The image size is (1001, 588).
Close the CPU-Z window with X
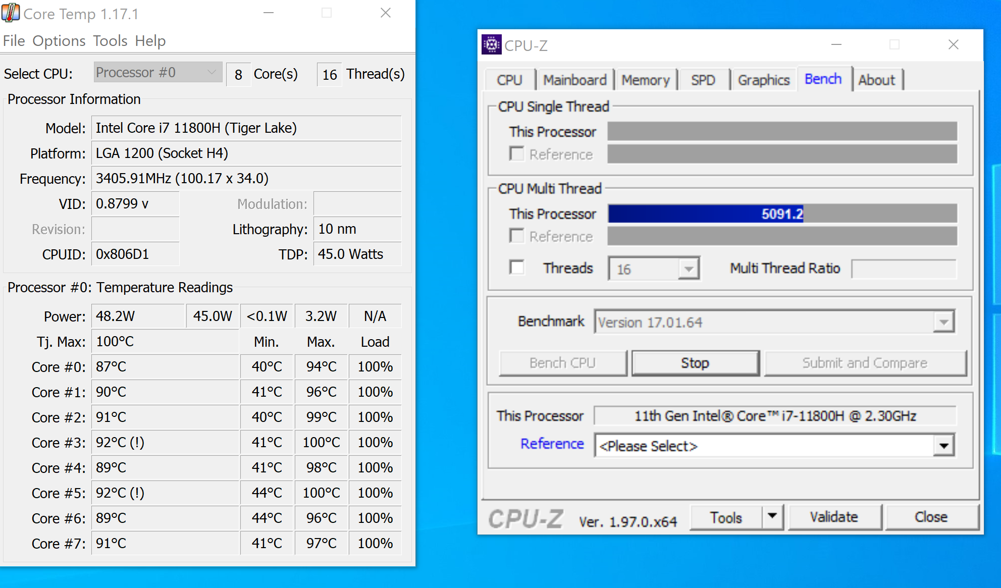pyautogui.click(x=953, y=45)
